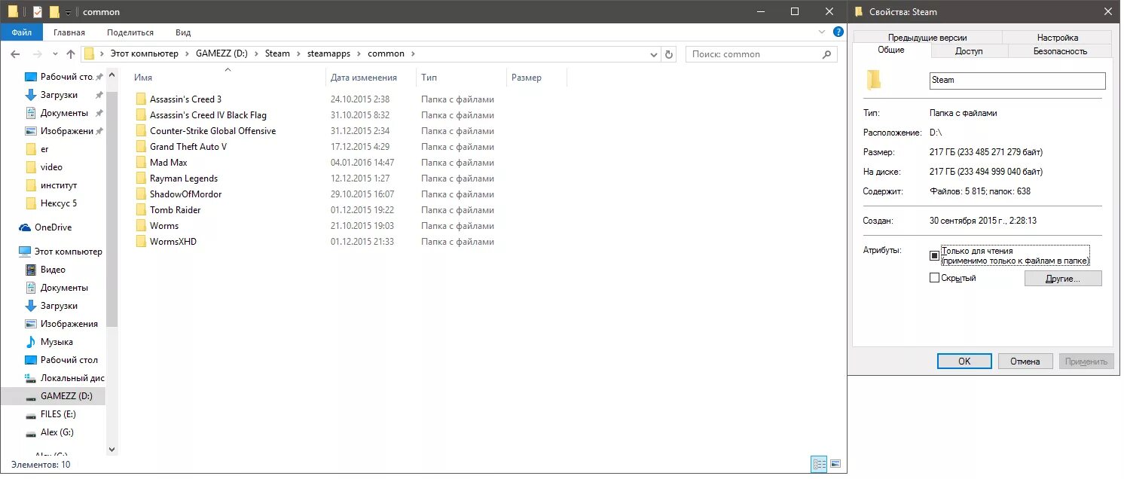Image resolution: width=1124 pixels, height=479 pixels.
Task: Select Assassin's Creed IV Black Flag folder
Action: pos(208,115)
